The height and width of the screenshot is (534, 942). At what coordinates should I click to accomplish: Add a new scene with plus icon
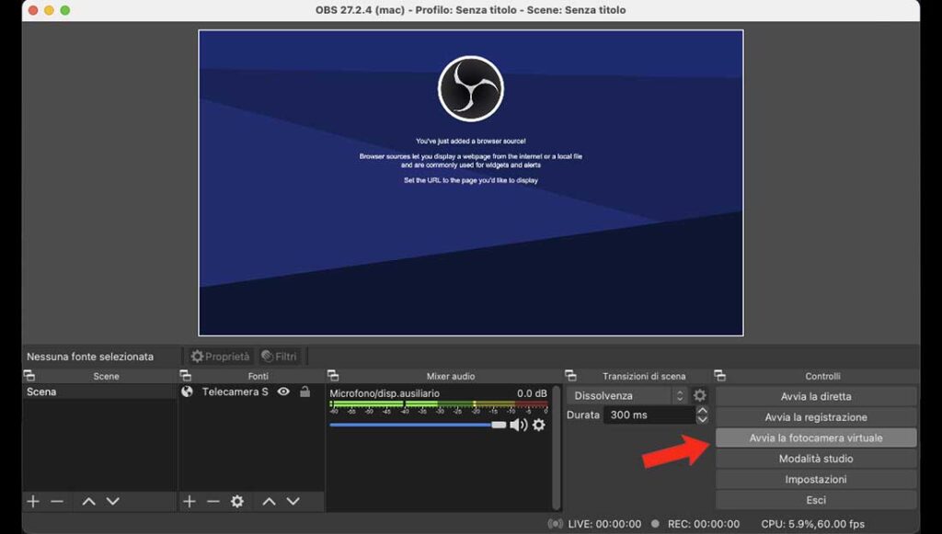pyautogui.click(x=33, y=501)
